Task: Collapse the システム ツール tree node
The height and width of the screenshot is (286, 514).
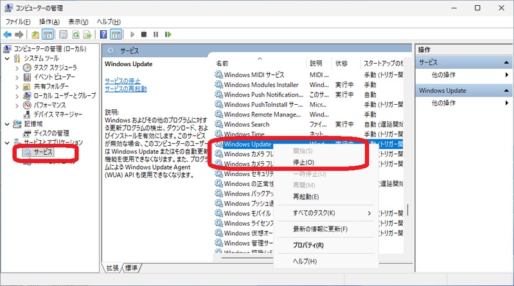Action: tap(7, 58)
